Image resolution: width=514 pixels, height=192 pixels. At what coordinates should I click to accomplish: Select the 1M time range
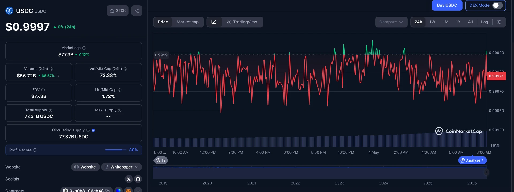pyautogui.click(x=445, y=22)
